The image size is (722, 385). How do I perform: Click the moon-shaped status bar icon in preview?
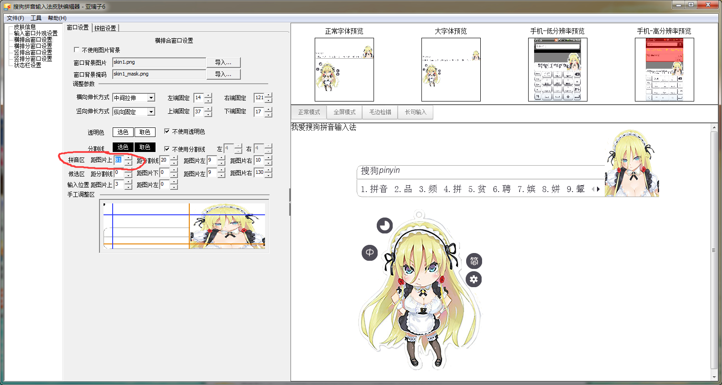(x=384, y=225)
